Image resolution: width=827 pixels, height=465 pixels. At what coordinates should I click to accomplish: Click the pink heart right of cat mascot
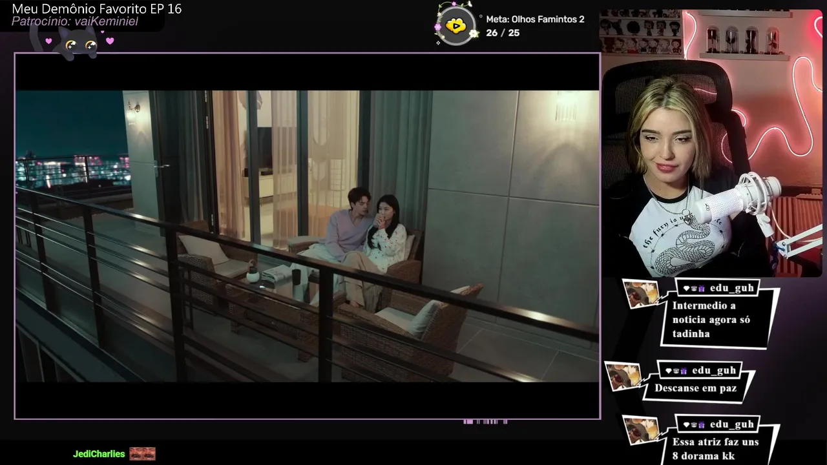(110, 41)
